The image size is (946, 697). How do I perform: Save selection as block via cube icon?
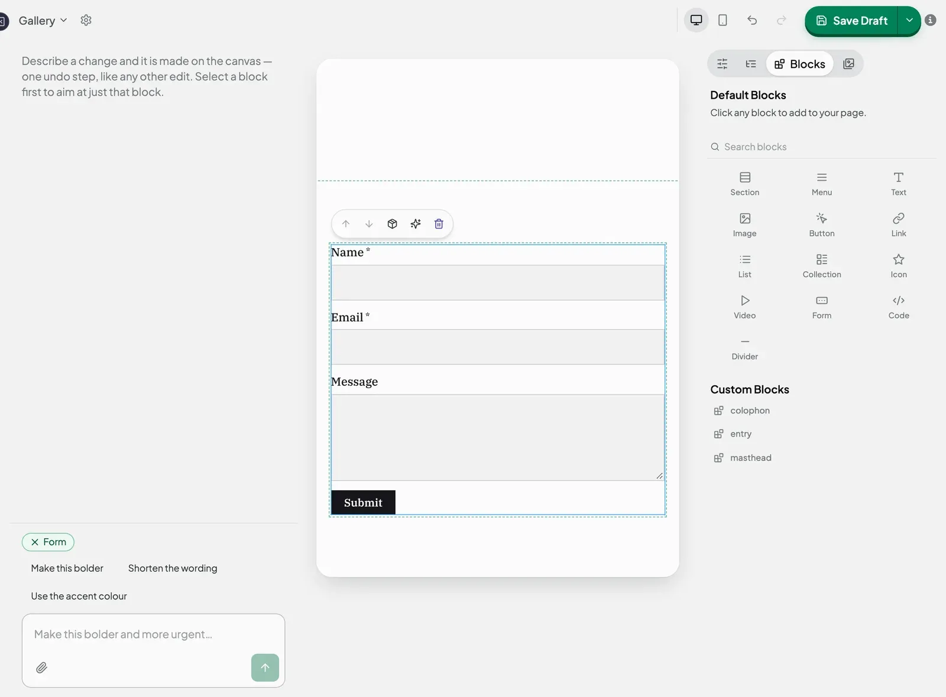[393, 224]
